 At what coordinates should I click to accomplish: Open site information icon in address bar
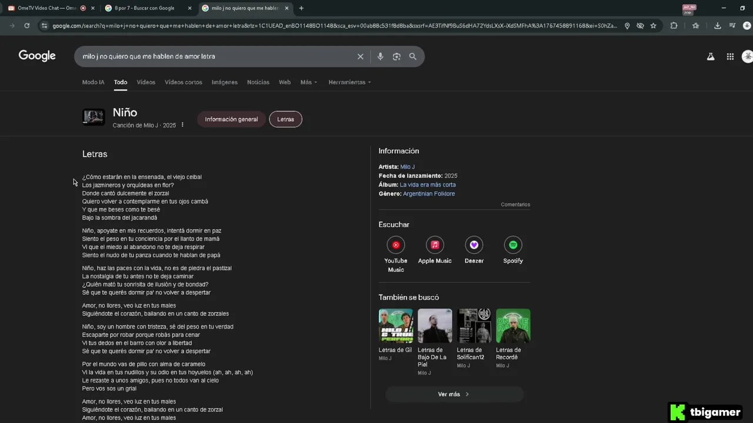(44, 26)
